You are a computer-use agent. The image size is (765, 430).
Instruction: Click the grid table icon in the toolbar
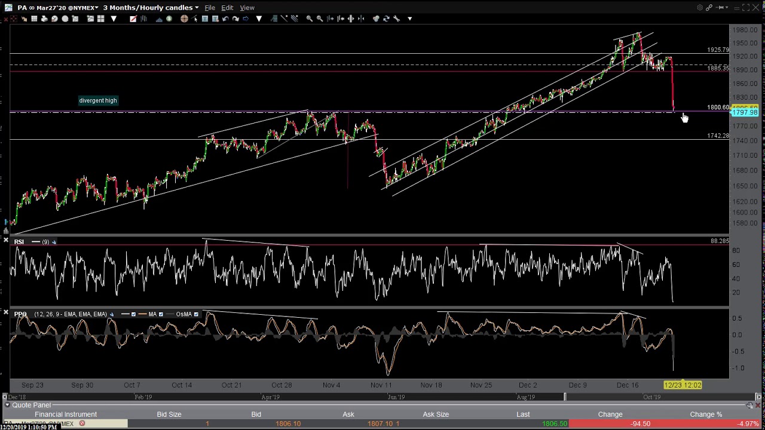pyautogui.click(x=33, y=19)
